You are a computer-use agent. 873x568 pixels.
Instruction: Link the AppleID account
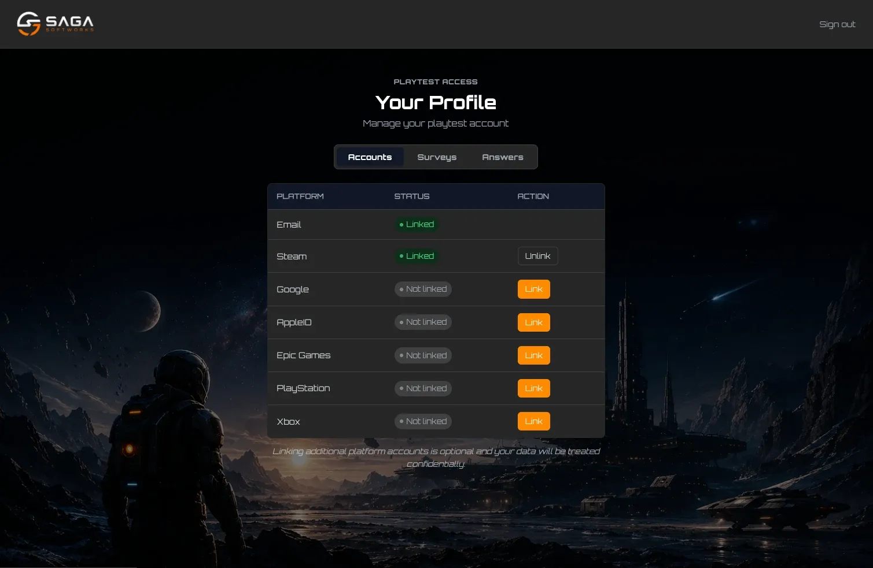(x=533, y=322)
